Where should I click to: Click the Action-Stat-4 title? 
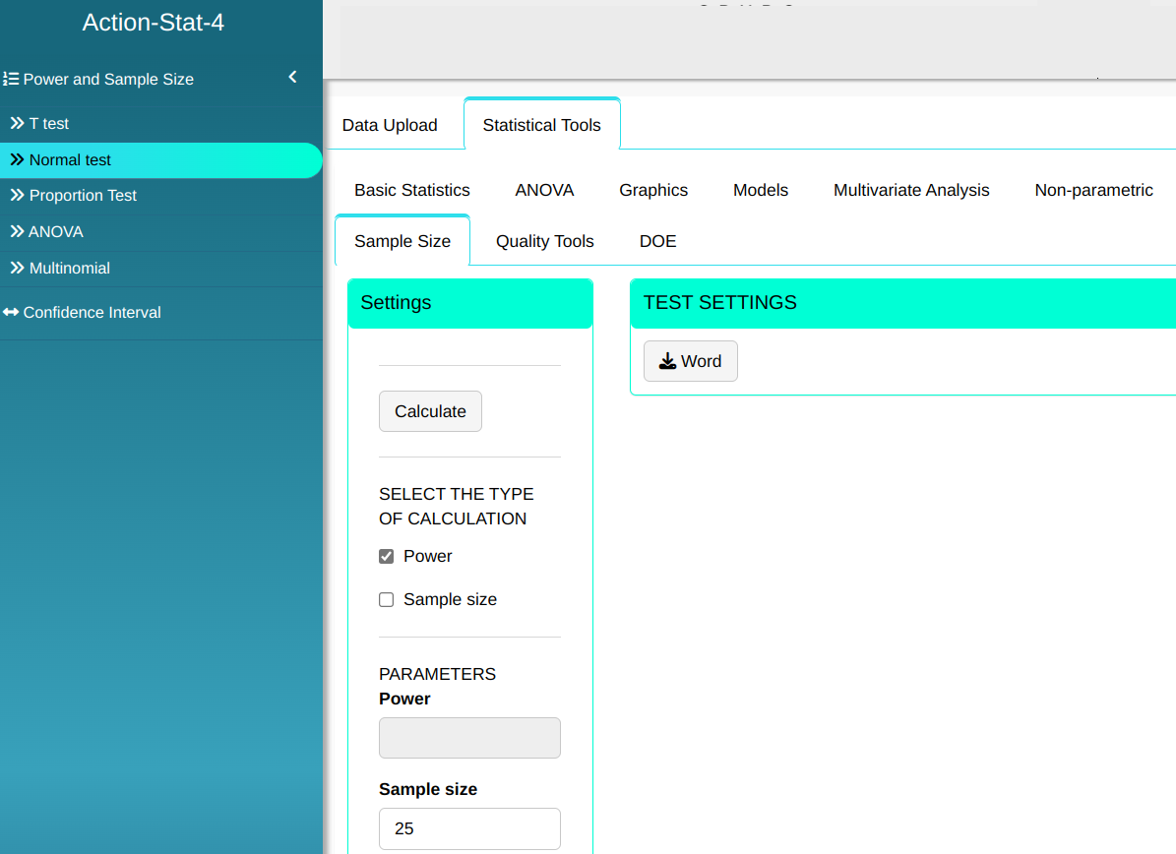click(x=154, y=23)
